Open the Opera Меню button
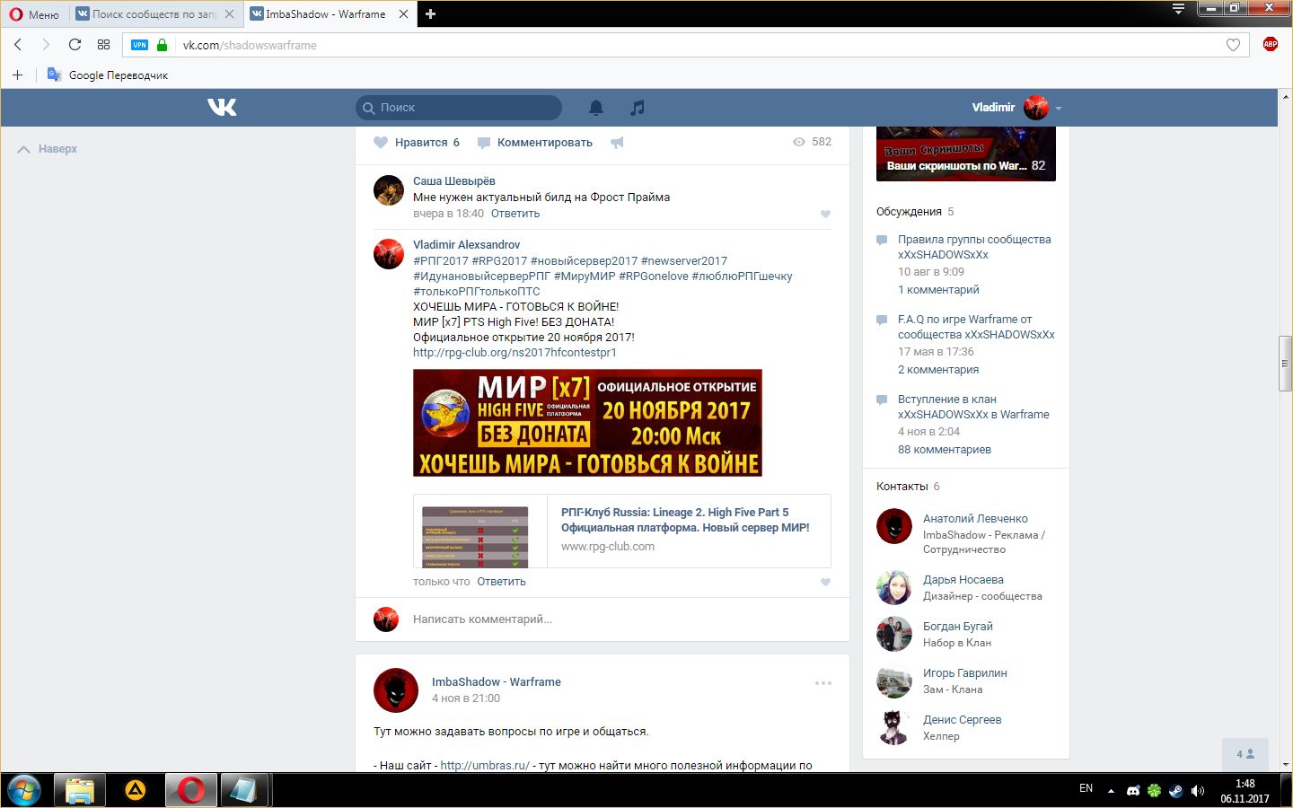1293x808 pixels. point(34,14)
